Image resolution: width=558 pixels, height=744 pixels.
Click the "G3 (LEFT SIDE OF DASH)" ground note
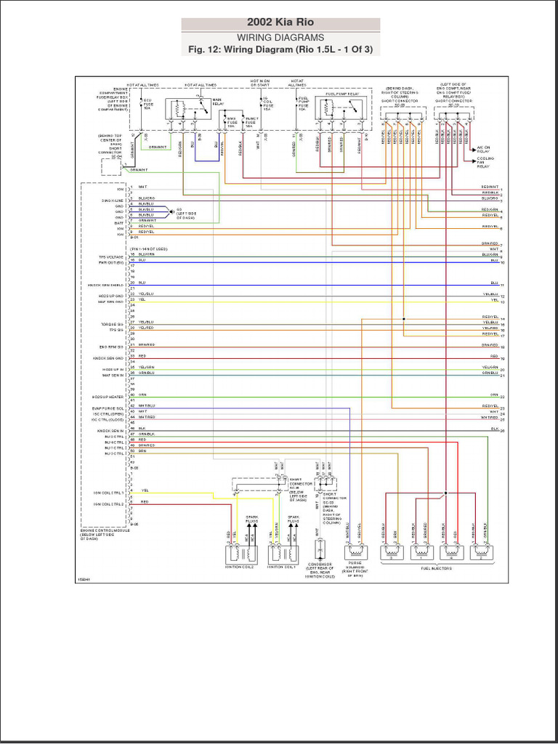click(186, 213)
